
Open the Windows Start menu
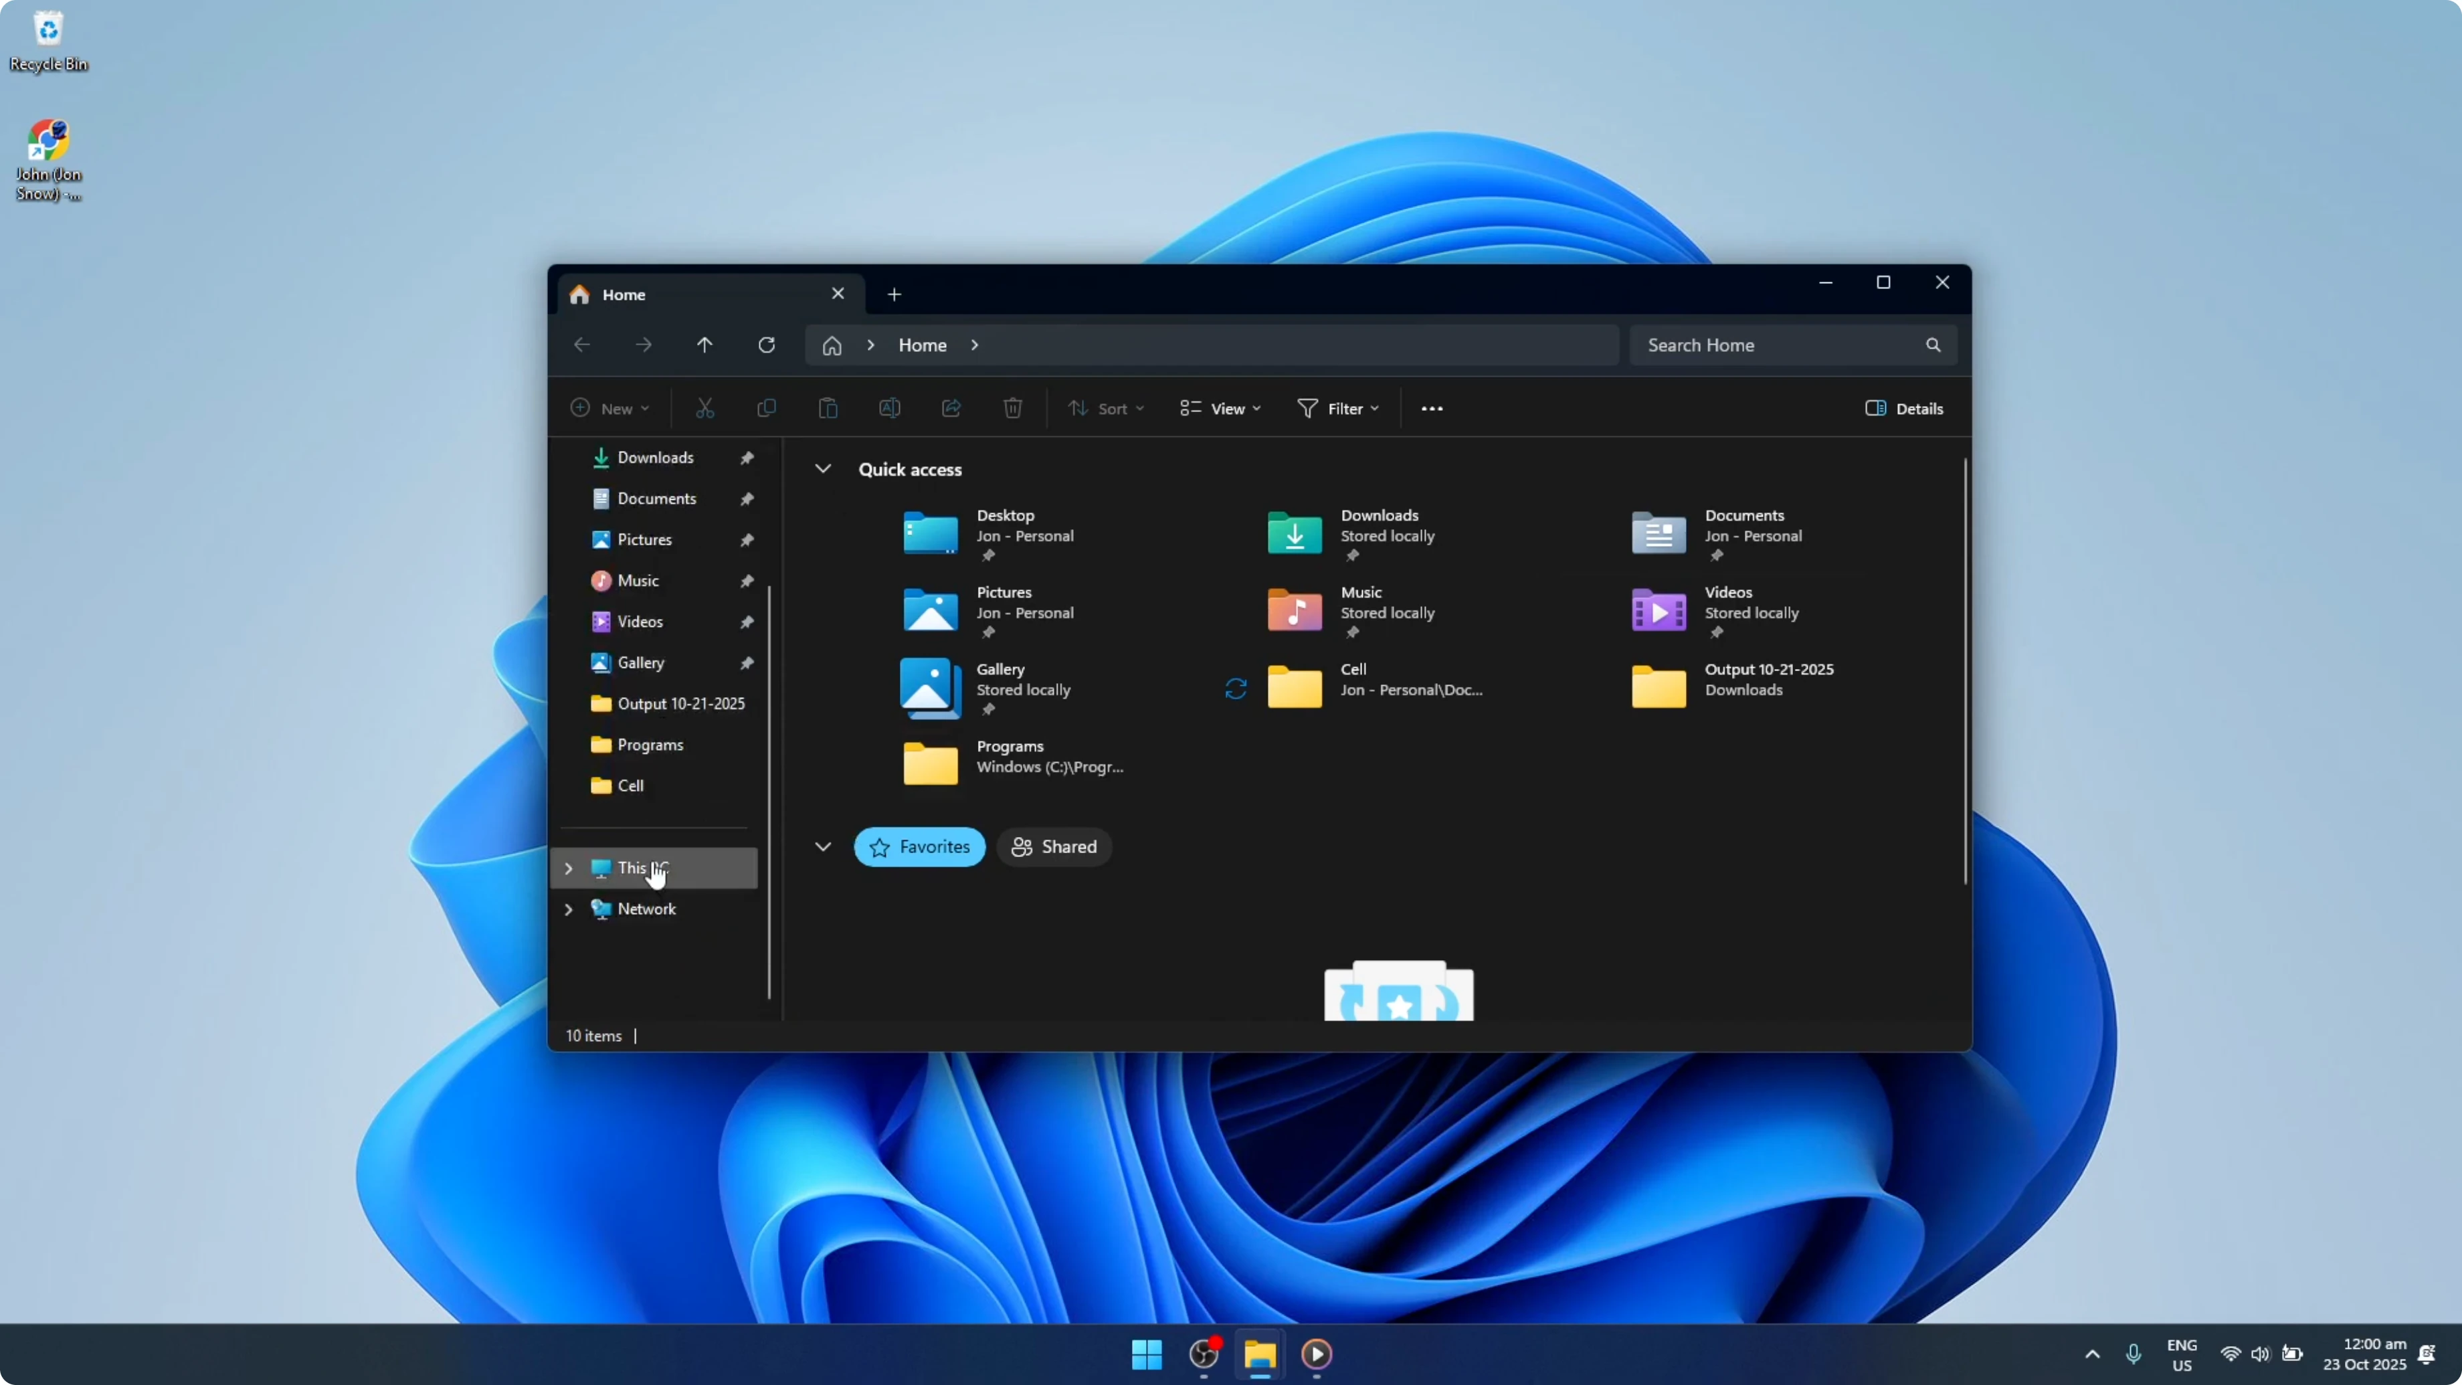(x=1146, y=1354)
